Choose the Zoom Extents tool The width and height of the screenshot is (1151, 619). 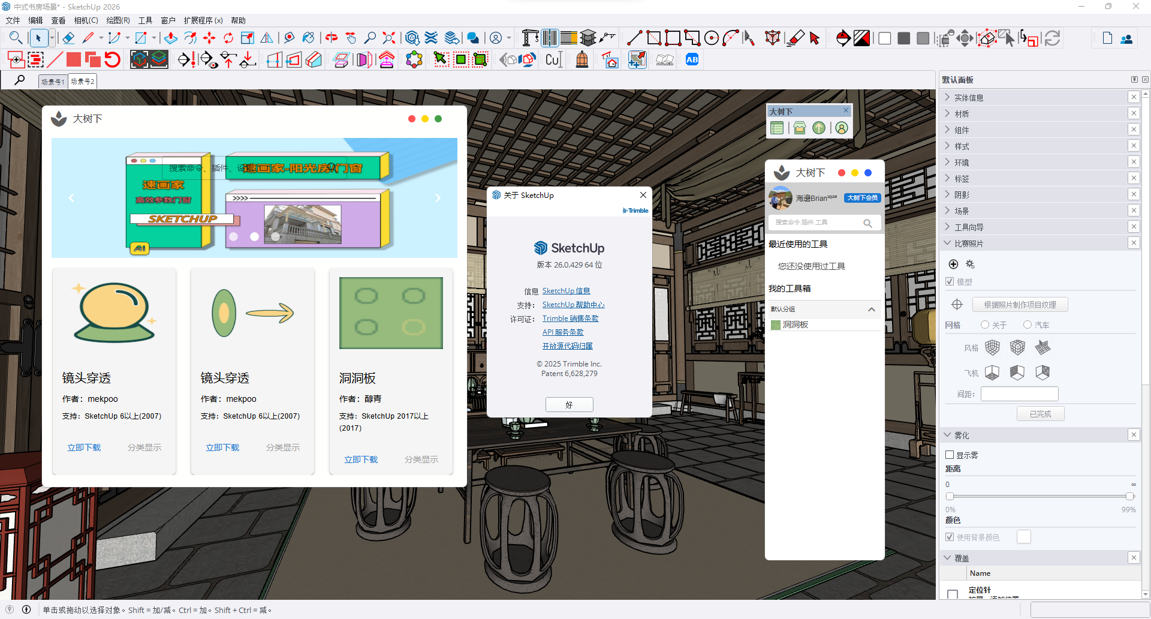(389, 38)
